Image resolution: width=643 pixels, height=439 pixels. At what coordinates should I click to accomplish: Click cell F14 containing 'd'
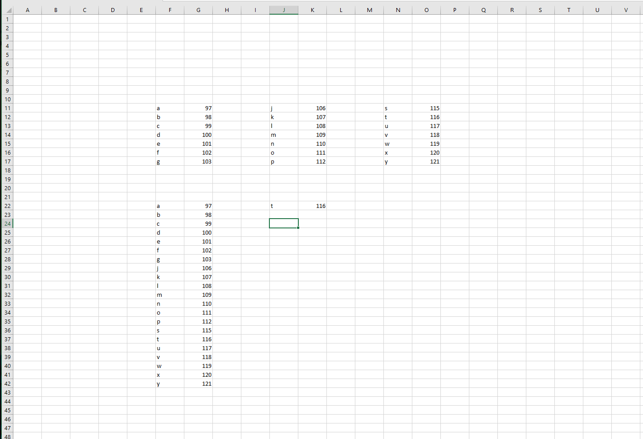pos(170,135)
